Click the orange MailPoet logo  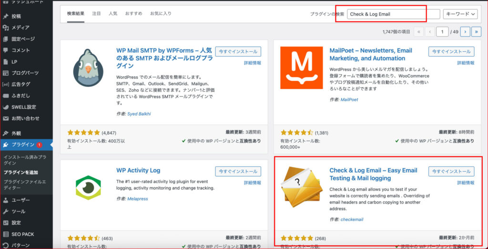(x=302, y=67)
